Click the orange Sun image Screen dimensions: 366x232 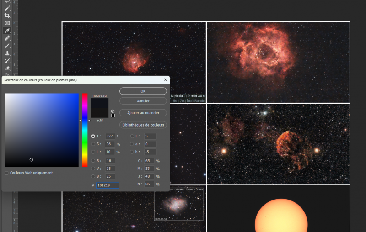tap(281, 216)
